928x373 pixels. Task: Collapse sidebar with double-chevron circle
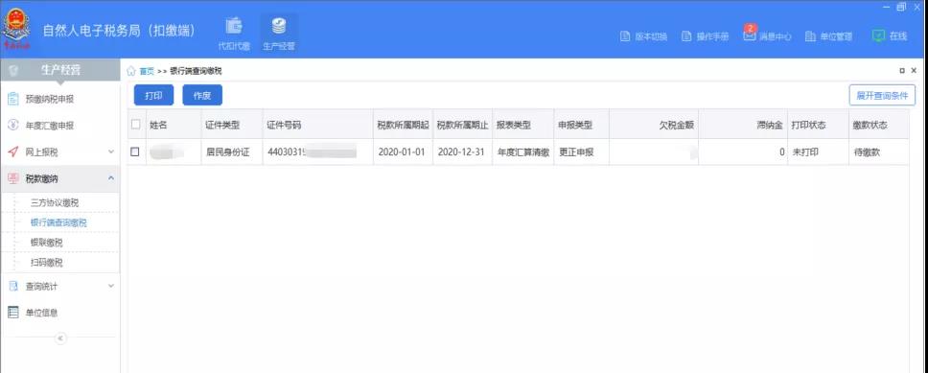tap(60, 338)
